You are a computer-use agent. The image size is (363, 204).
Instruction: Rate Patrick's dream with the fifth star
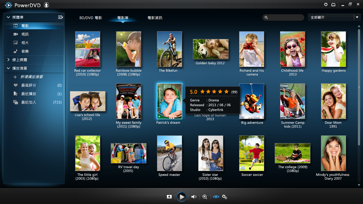click(x=226, y=92)
